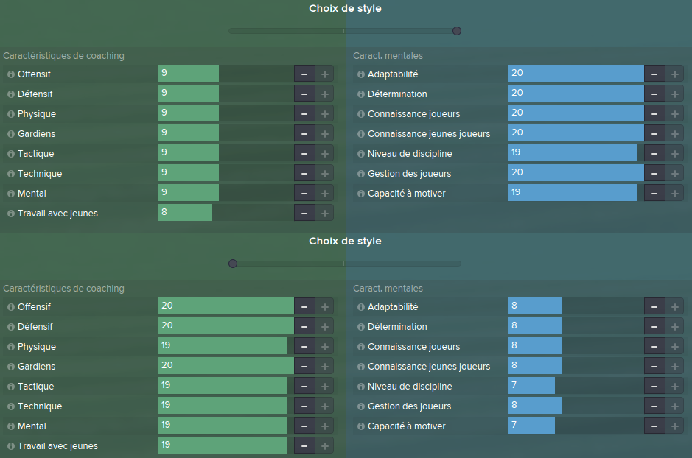
Task: Decrease Physique value currently at 19
Action: click(x=304, y=347)
